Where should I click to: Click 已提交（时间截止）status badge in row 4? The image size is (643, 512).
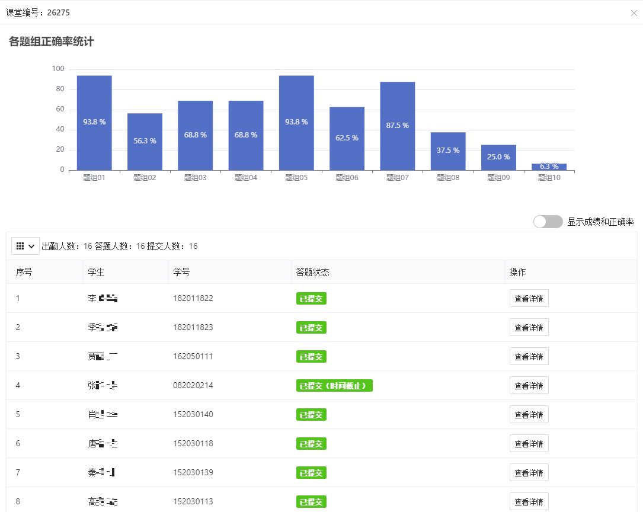[x=334, y=386]
